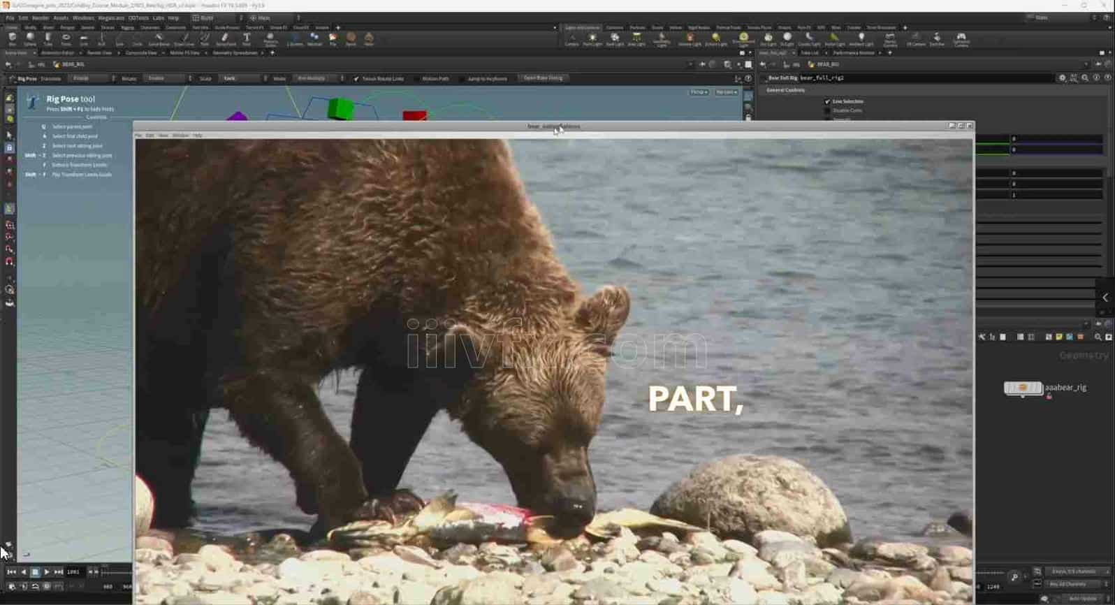Select the L-System shelf tool
Viewport: 1115px width, 605px height.
coord(295,39)
